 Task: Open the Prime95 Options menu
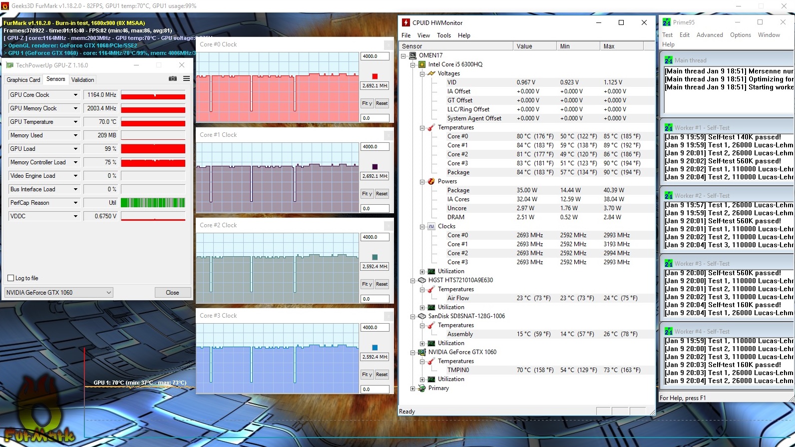(x=740, y=35)
